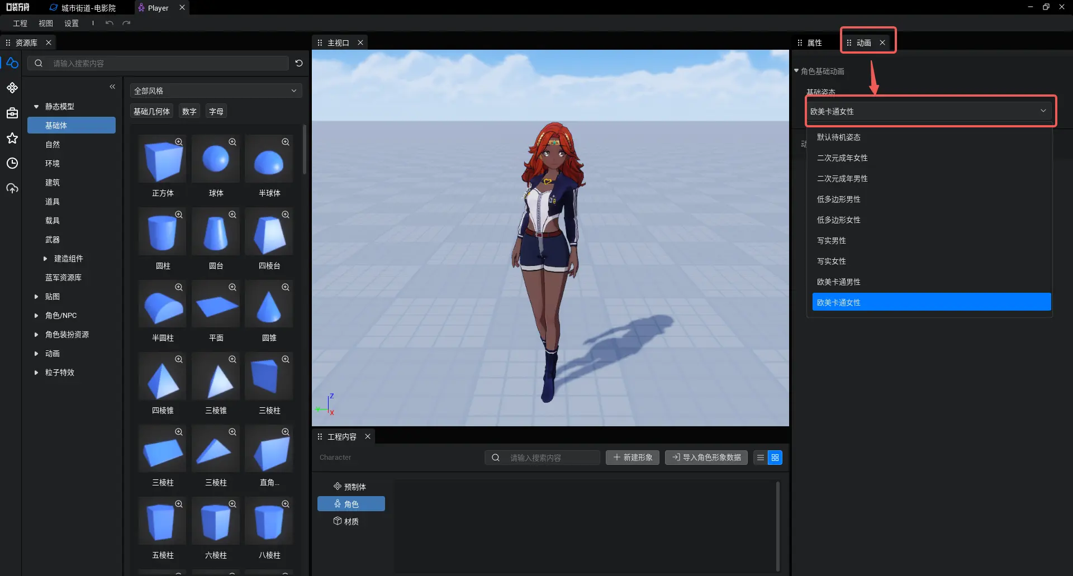Image resolution: width=1073 pixels, height=576 pixels.
Task: Choose 二次元成年女性 from pose list
Action: pyautogui.click(x=932, y=158)
